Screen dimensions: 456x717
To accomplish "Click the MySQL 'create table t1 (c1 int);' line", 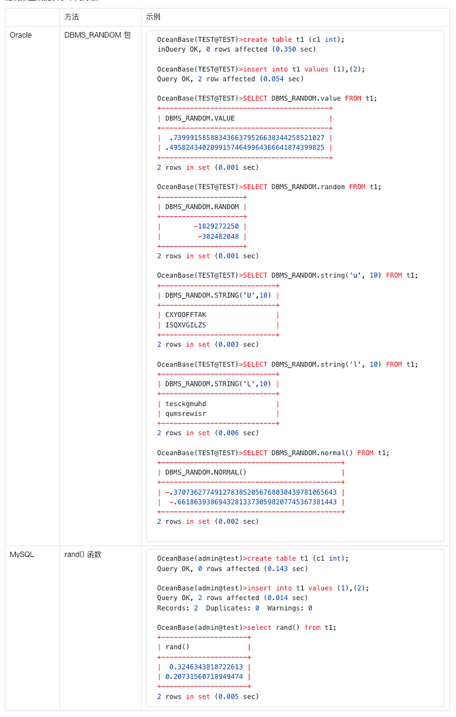I will click(252, 559).
